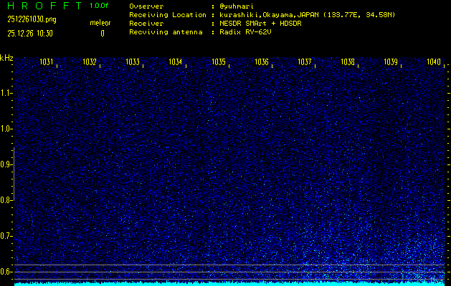Select the 1.0 frequency axis label
This screenshot has height=286, width=451.
click(6, 129)
